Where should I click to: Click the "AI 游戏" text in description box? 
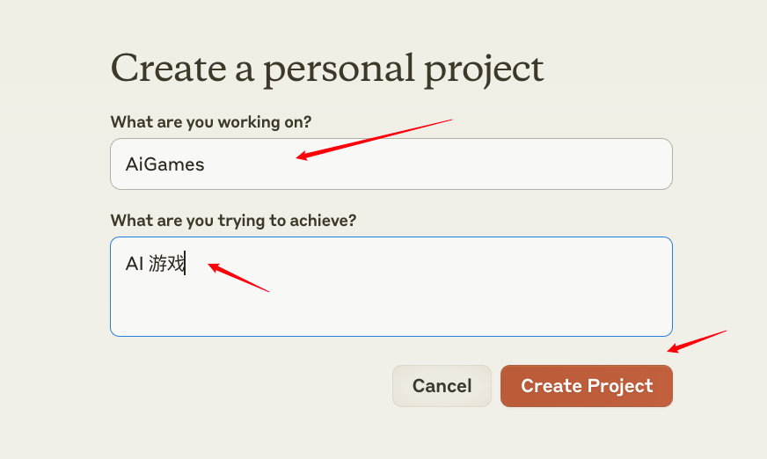tap(155, 263)
